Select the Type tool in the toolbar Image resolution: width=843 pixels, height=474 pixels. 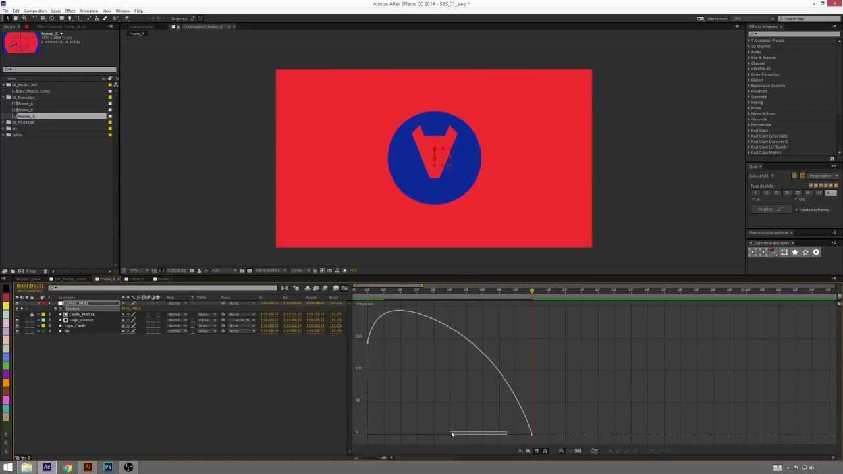point(78,18)
